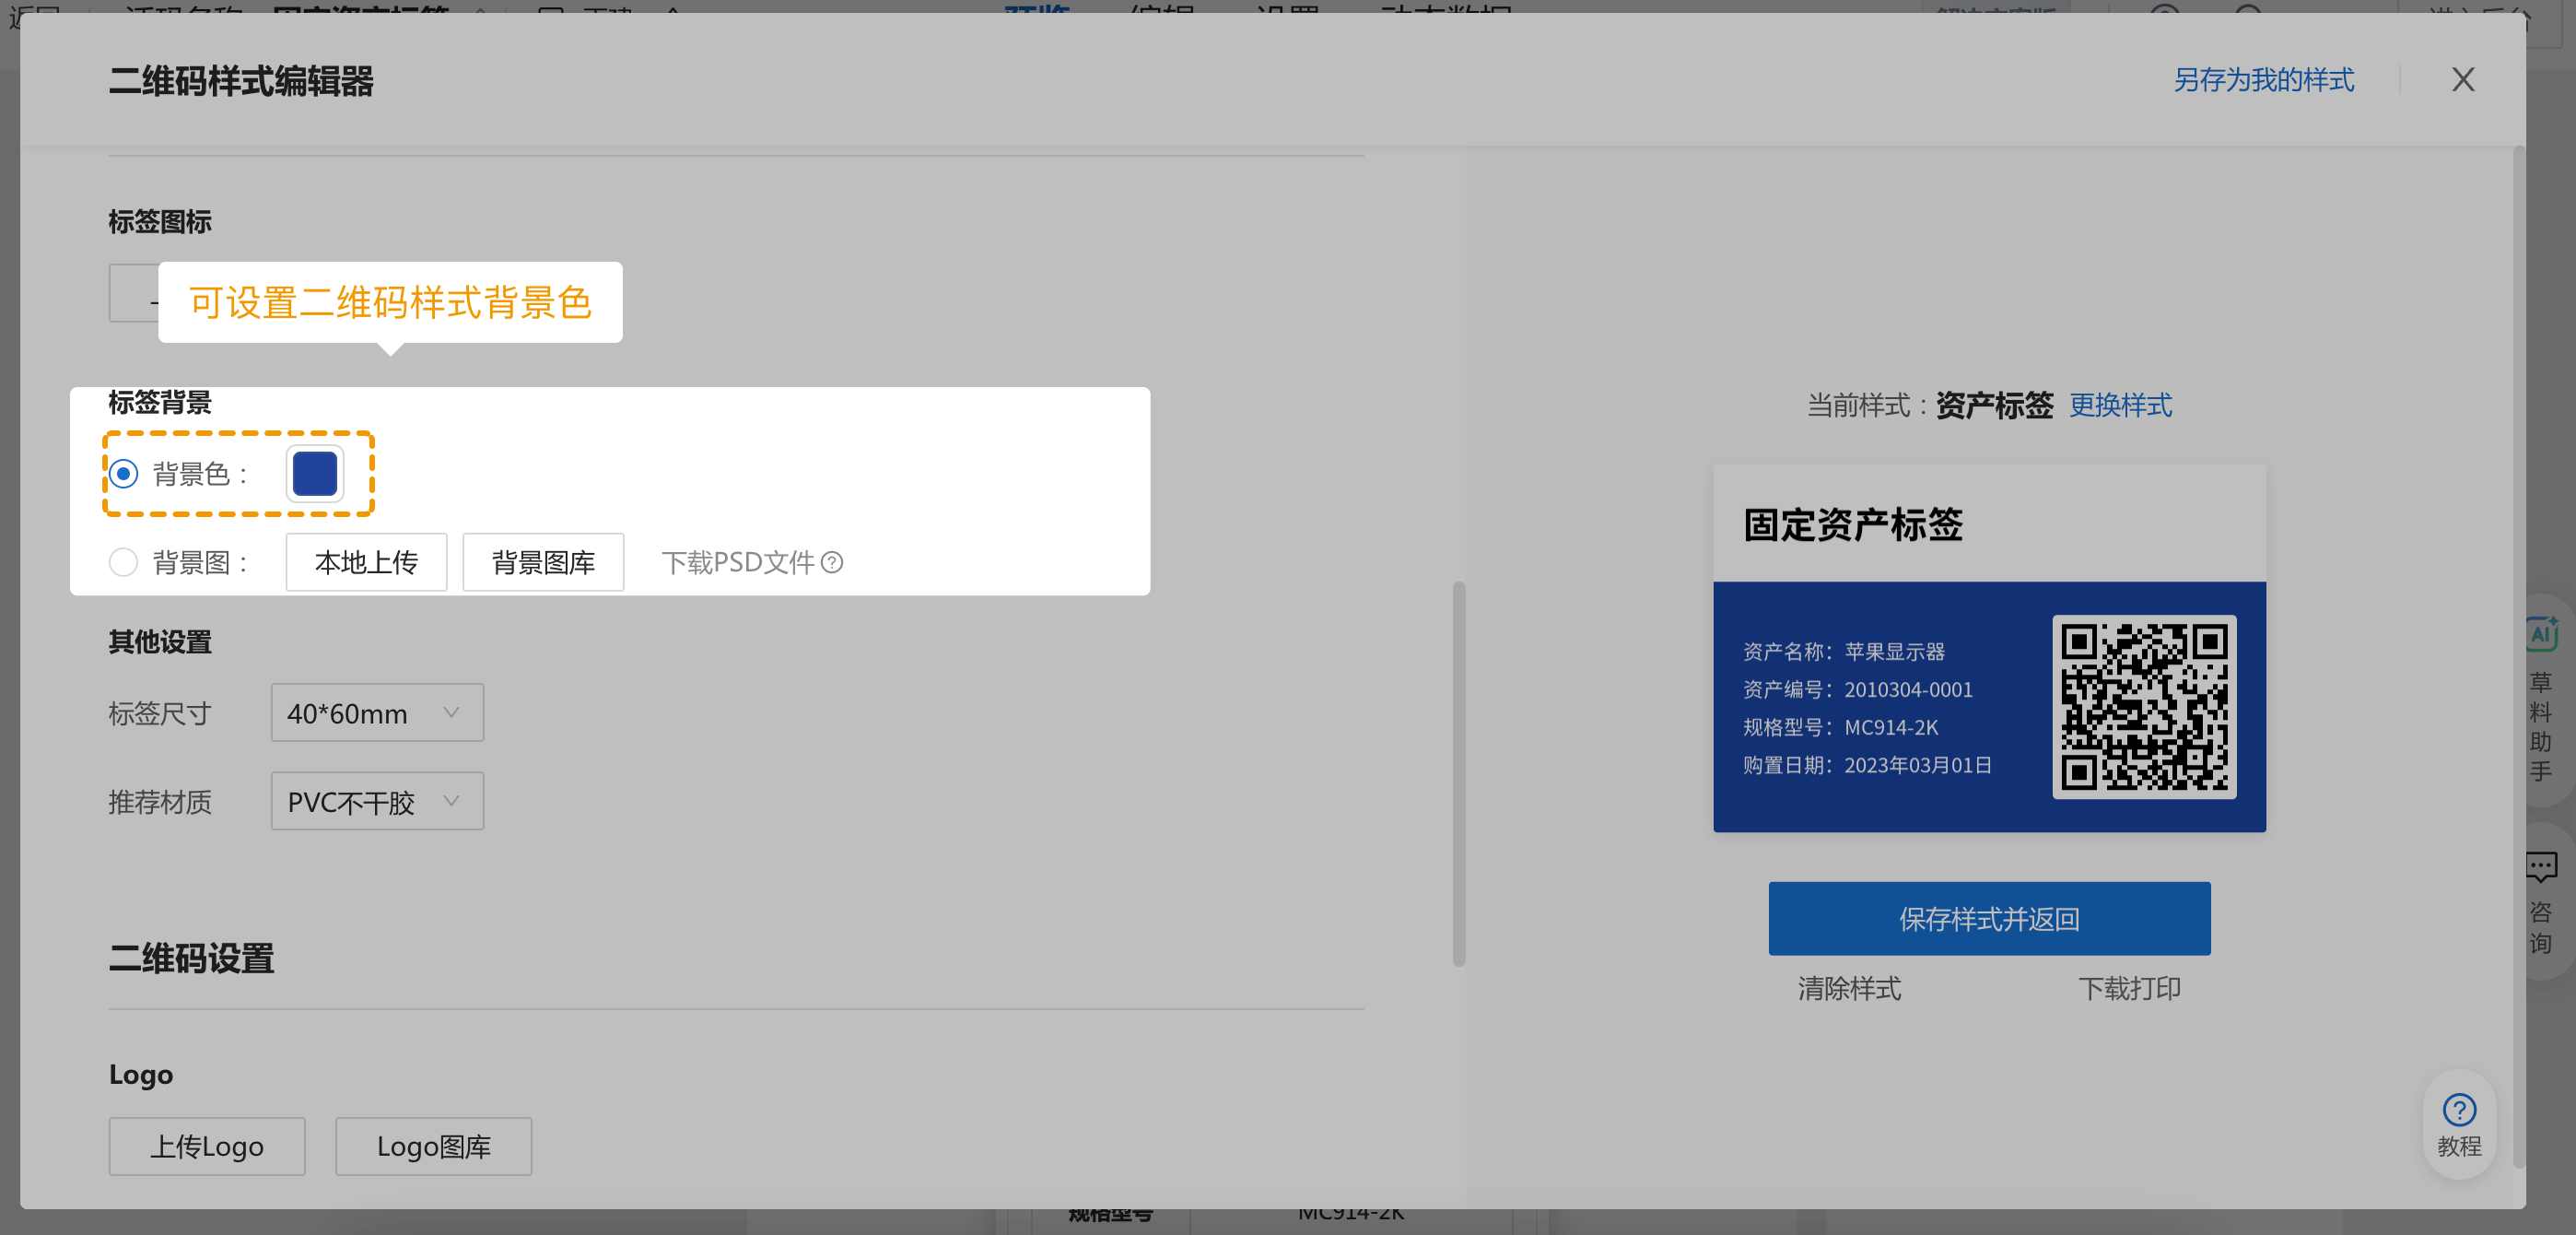Select the 背景色 radio button
This screenshot has height=1235, width=2576.
pos(123,475)
